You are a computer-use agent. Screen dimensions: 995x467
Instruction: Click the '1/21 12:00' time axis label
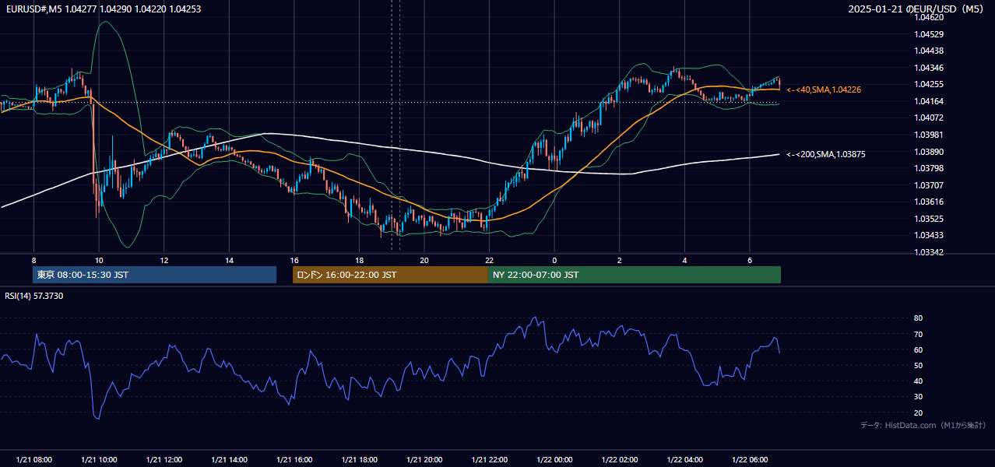(x=164, y=460)
